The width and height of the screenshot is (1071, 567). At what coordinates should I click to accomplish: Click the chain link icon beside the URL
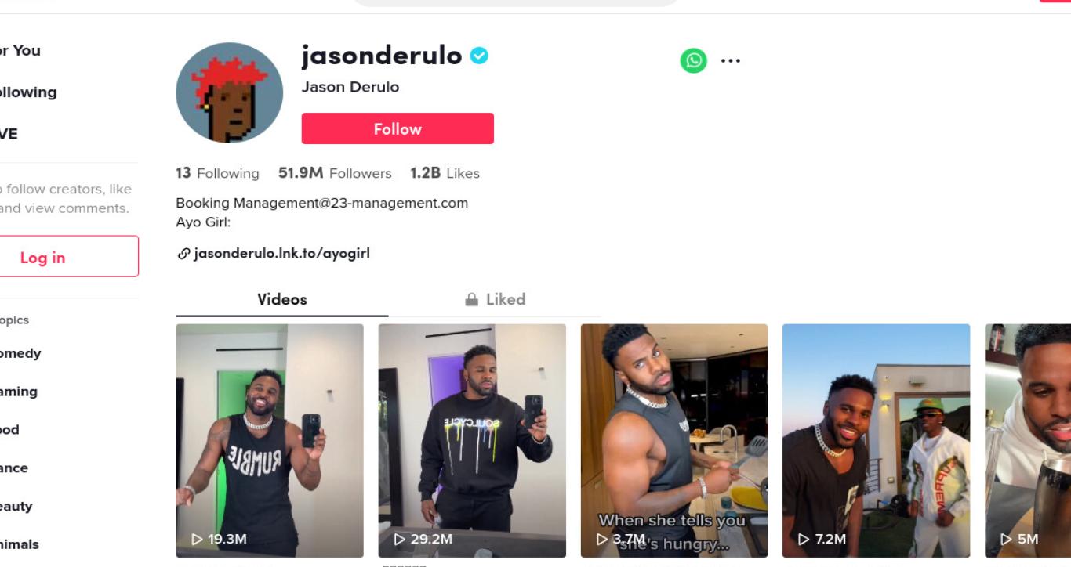[183, 253]
